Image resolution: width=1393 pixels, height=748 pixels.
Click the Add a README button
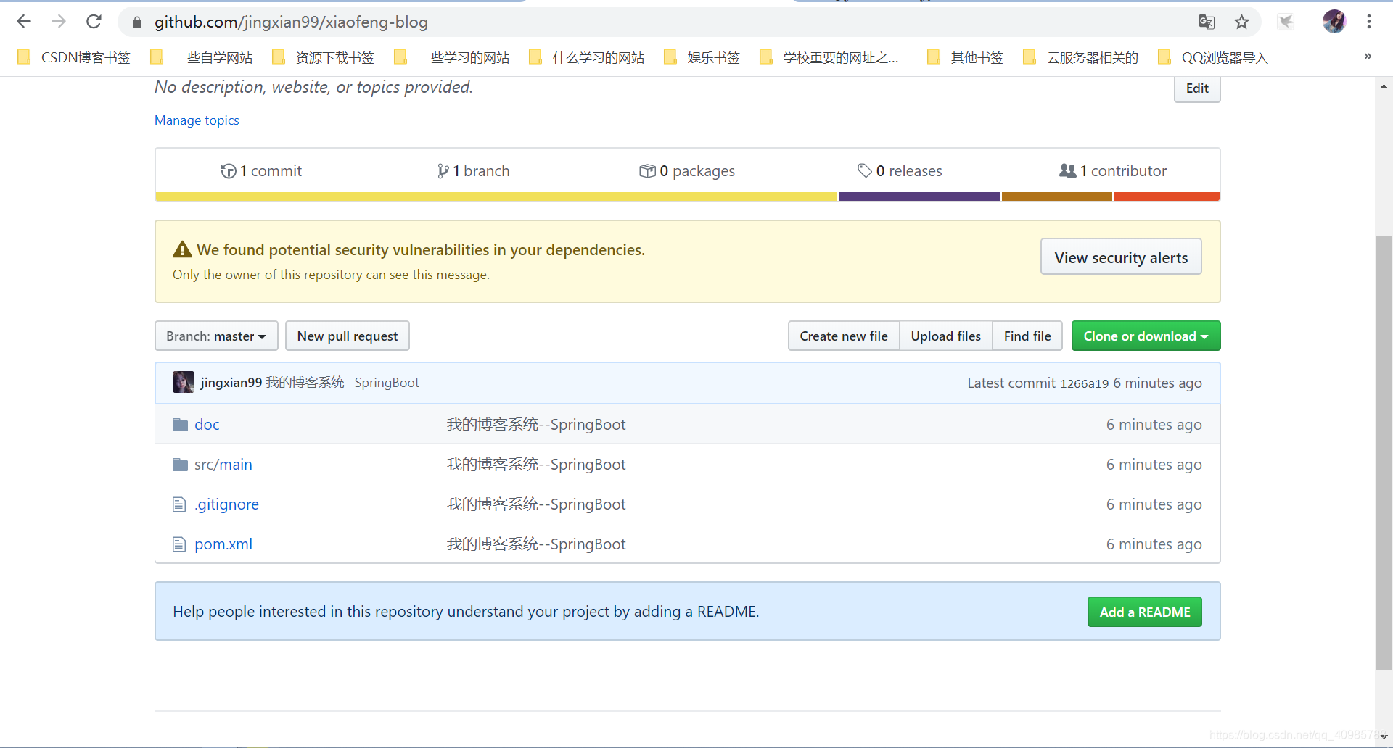point(1144,612)
